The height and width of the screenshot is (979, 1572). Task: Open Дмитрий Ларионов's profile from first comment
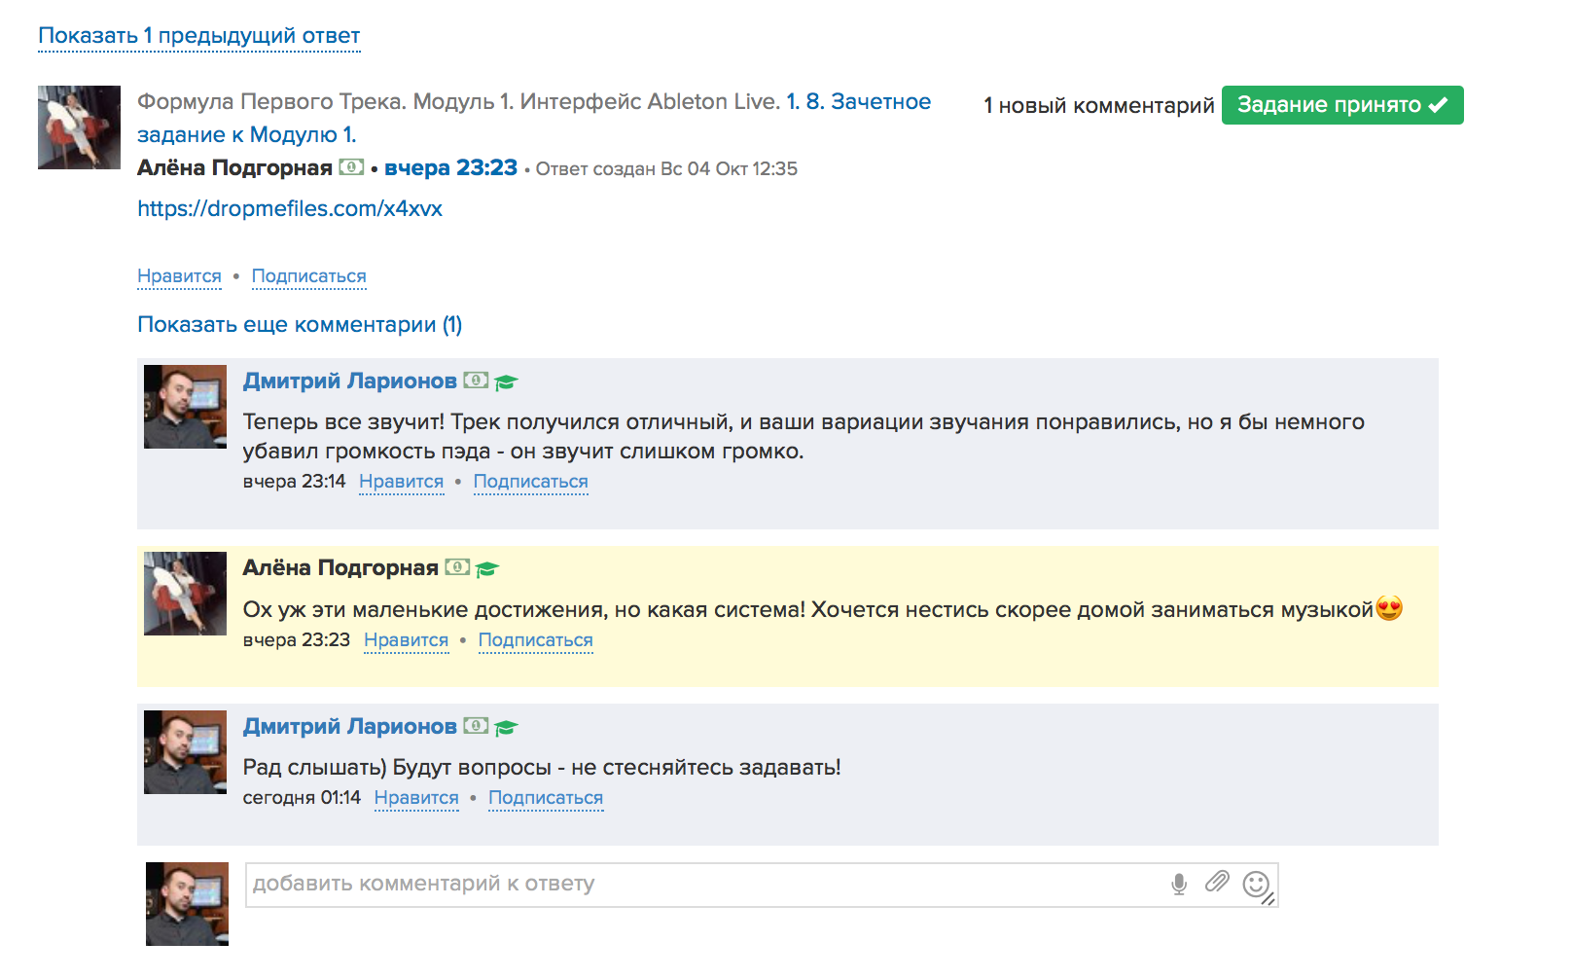point(349,381)
